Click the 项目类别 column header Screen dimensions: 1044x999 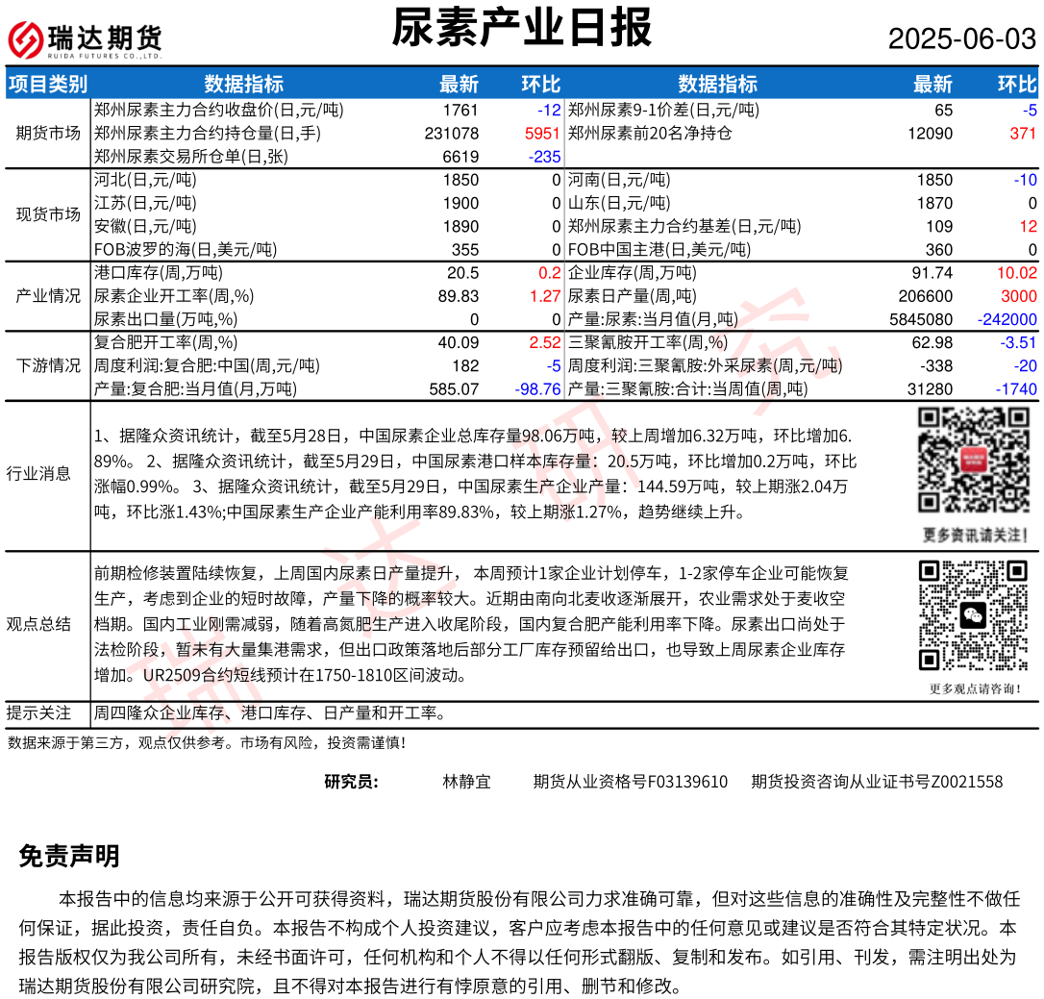47,85
